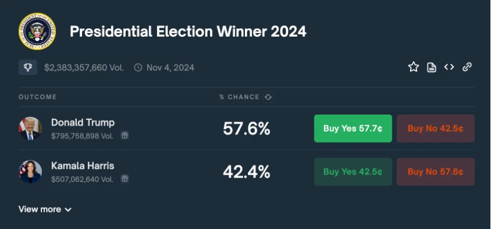Screen dimensions: 491x229
Task: Click the chevron next to View more
Action: [x=68, y=210]
